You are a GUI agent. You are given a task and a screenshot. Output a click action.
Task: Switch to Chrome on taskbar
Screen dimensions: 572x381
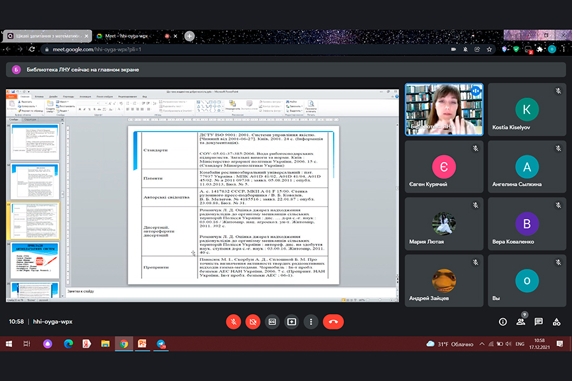[x=124, y=344]
